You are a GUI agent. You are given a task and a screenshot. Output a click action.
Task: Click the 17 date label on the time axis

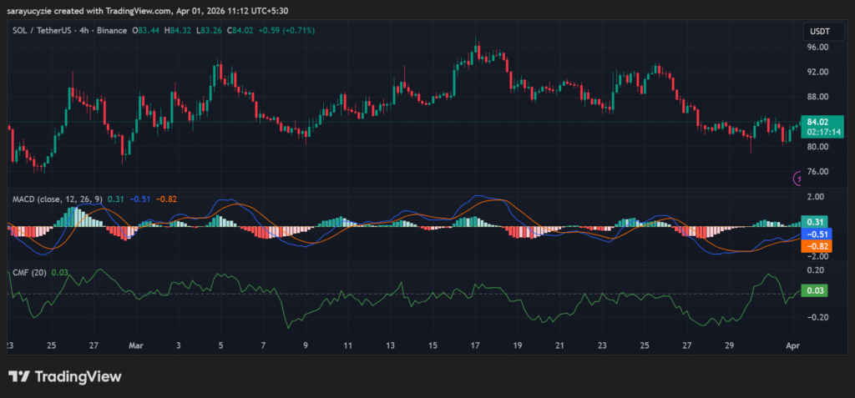pyautogui.click(x=474, y=344)
